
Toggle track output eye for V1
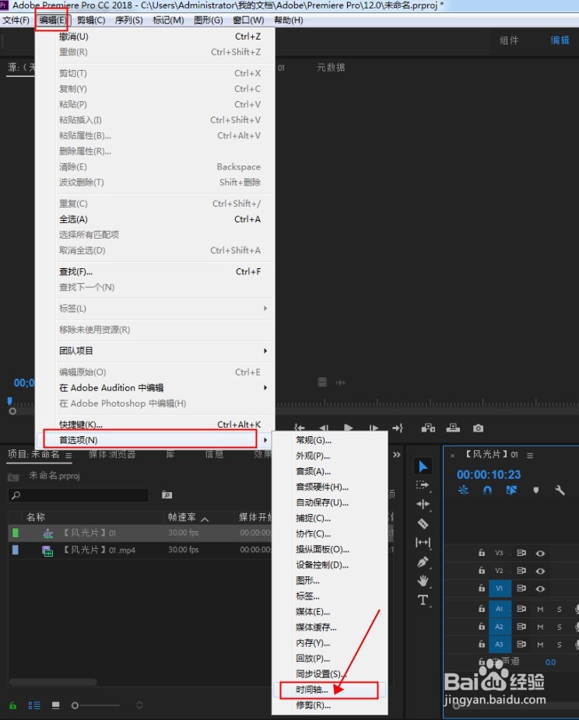(540, 589)
